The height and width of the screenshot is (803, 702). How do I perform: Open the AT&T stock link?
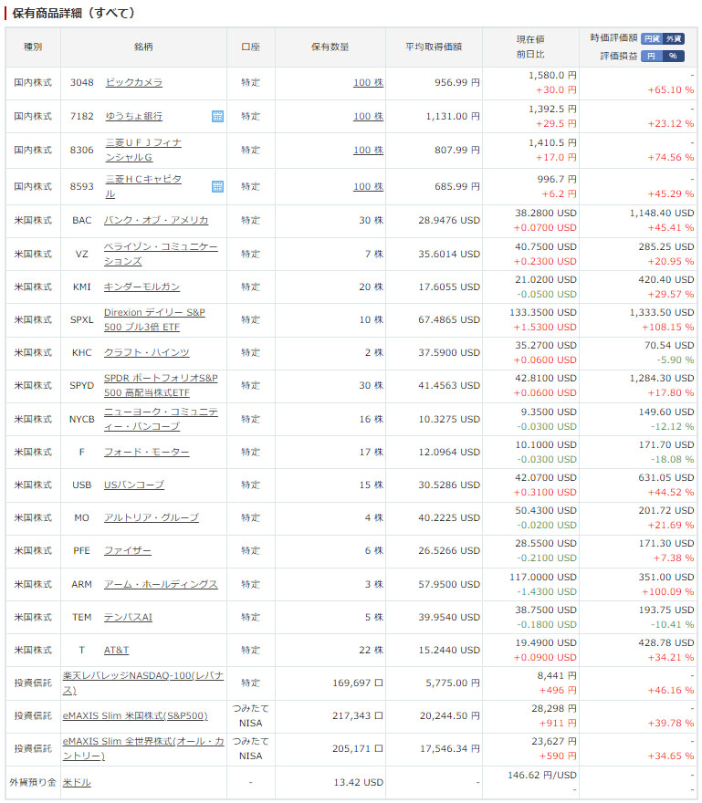pos(116,650)
